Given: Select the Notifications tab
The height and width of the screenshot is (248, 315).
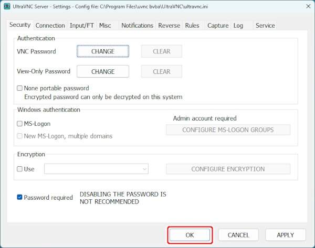Looking at the screenshot, I should pos(137,25).
